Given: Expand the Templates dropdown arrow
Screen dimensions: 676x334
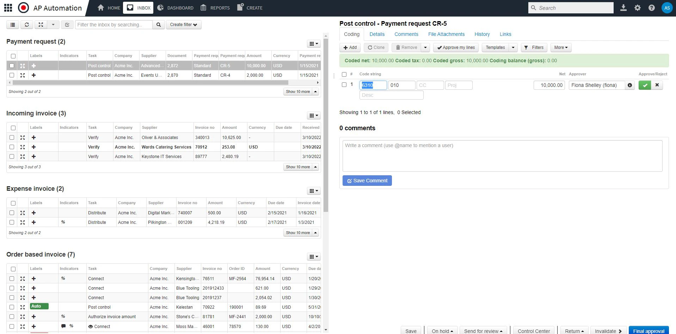Looking at the screenshot, I should [x=513, y=47].
